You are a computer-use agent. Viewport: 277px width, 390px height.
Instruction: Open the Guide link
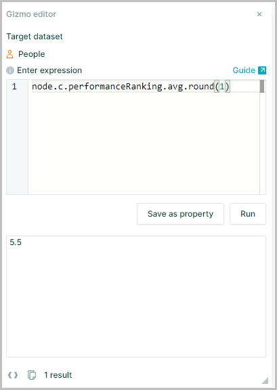pos(244,70)
